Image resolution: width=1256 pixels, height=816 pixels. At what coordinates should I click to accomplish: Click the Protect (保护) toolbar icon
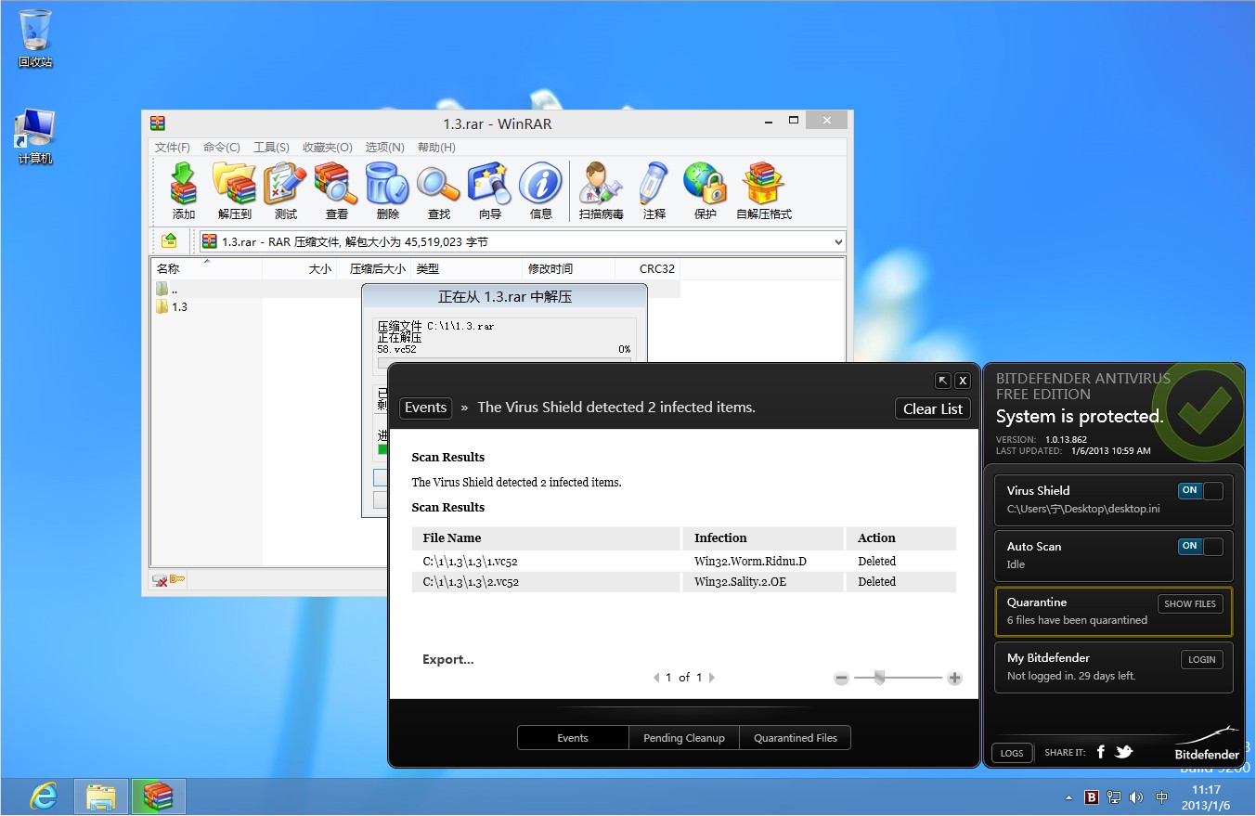[705, 190]
